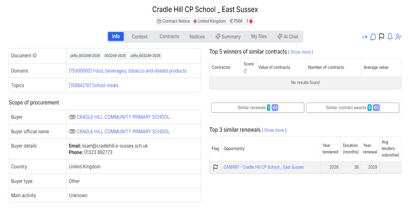Image resolution: width=408 pixels, height=213 pixels.
Task: Go to the My files tab
Action: (x=259, y=36)
